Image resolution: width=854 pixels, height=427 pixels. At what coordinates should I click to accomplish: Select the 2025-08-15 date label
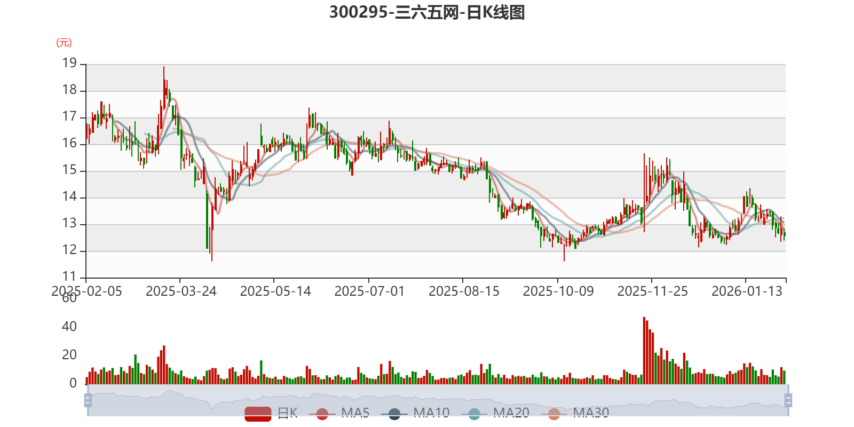coord(464,291)
